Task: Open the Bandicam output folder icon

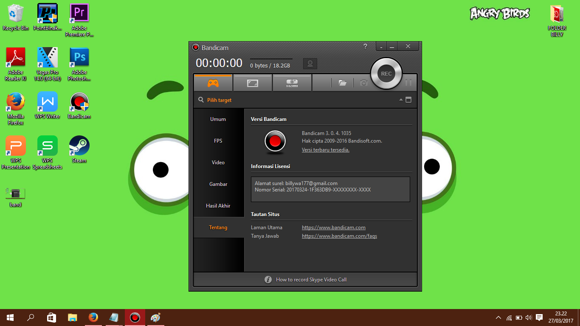Action: coord(343,83)
